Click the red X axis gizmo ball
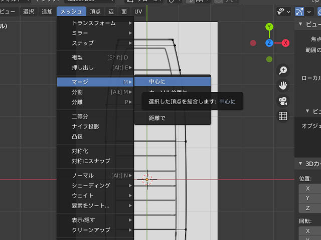 285,43
